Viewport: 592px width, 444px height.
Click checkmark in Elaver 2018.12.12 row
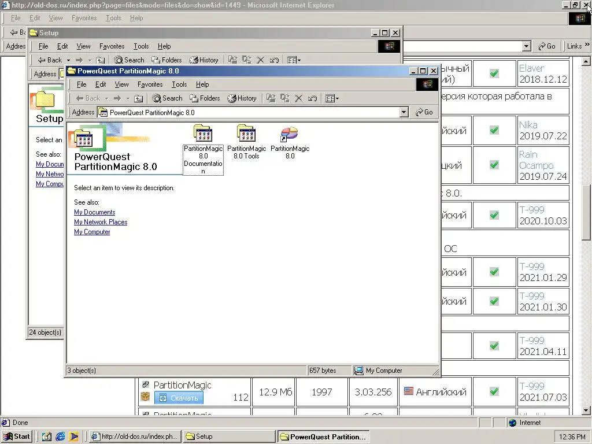pyautogui.click(x=494, y=73)
